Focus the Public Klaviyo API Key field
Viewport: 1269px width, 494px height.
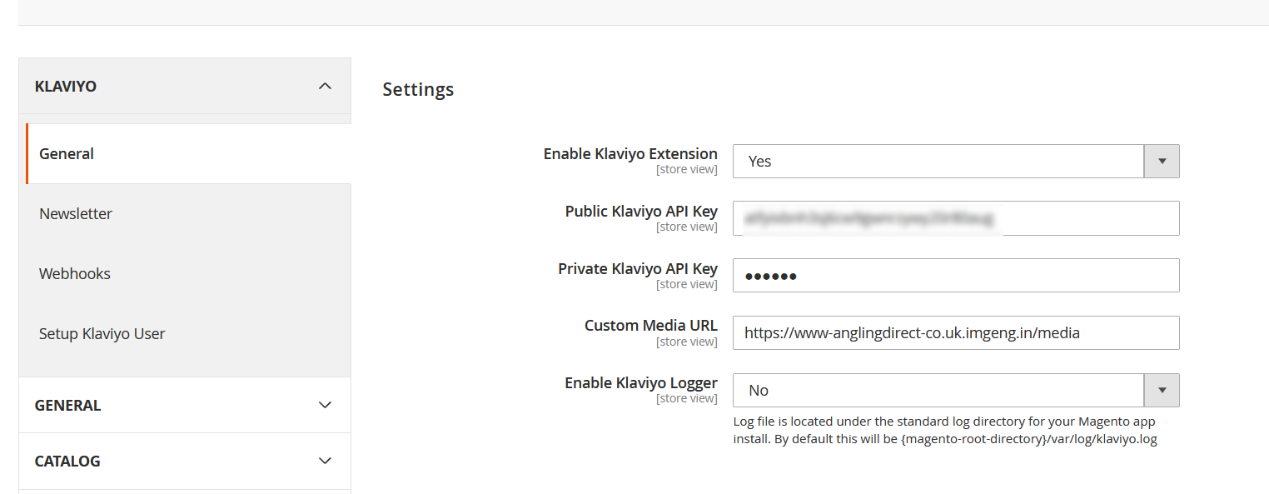[x=956, y=218]
